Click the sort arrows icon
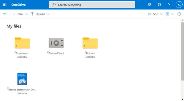 (x=150, y=14)
